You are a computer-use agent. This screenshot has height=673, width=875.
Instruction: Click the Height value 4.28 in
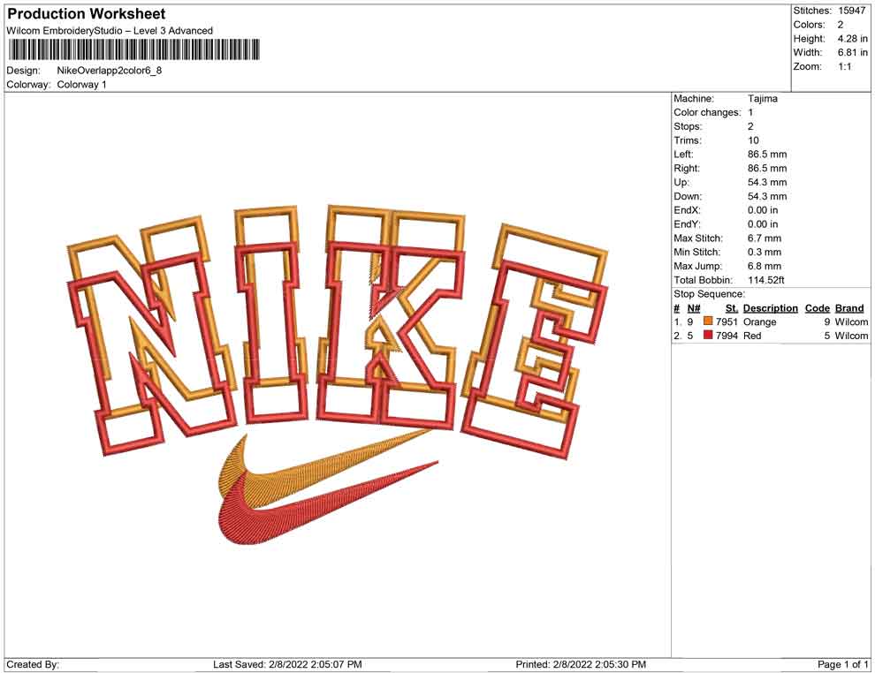(853, 39)
